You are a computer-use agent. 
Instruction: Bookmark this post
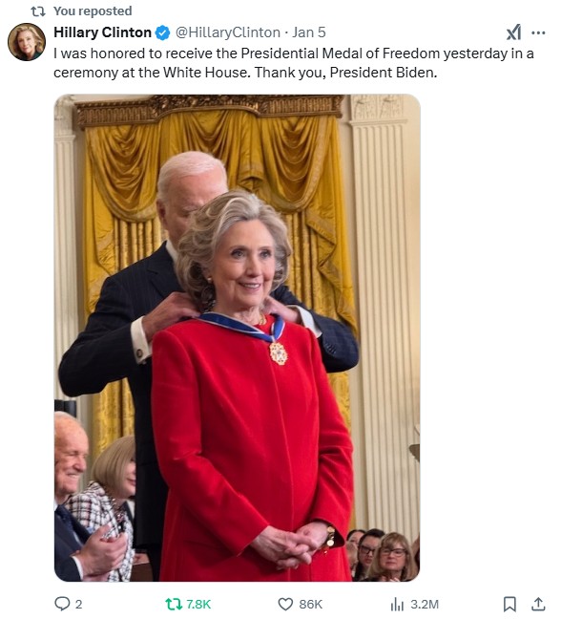click(509, 604)
